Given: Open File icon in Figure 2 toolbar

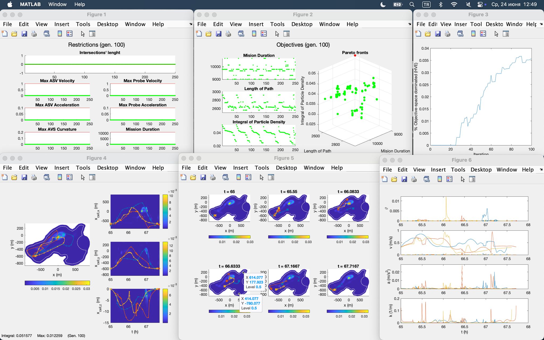Looking at the screenshot, I should coord(209,34).
